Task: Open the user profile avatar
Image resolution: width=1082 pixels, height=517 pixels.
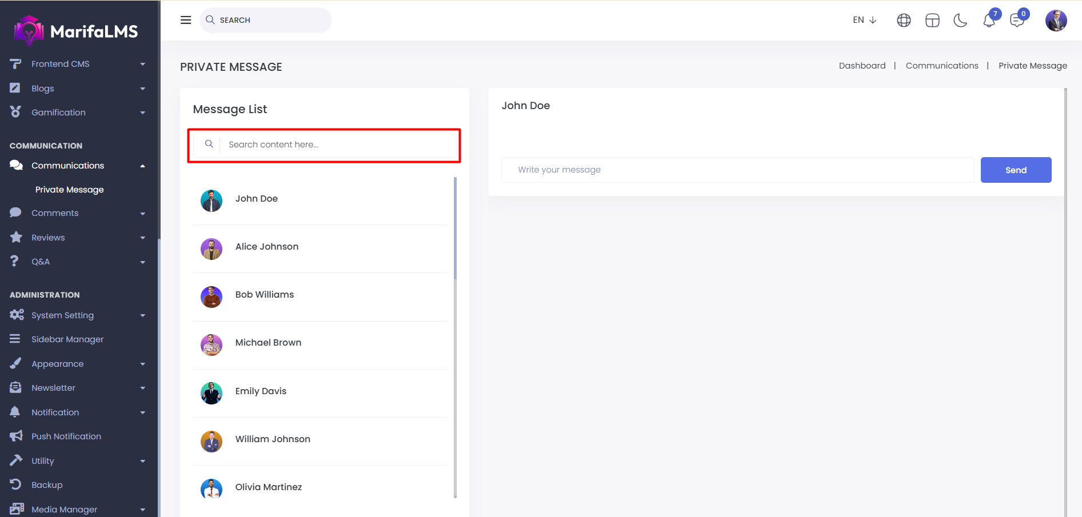Action: tap(1056, 21)
